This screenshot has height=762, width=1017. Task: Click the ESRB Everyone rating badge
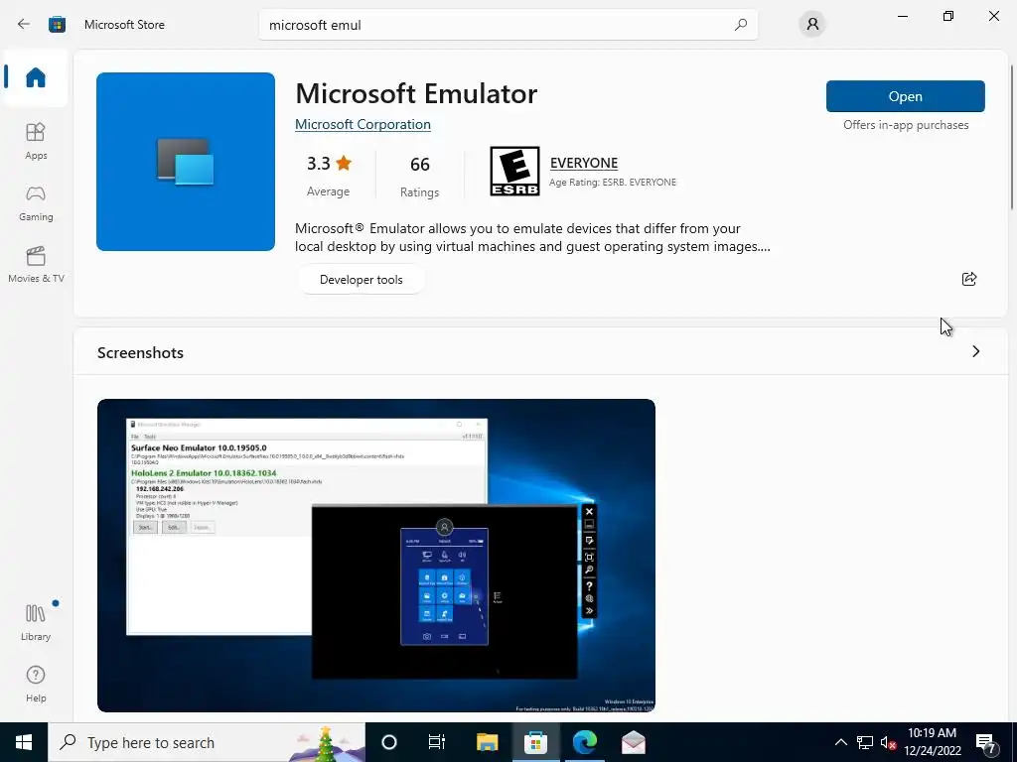click(x=514, y=171)
